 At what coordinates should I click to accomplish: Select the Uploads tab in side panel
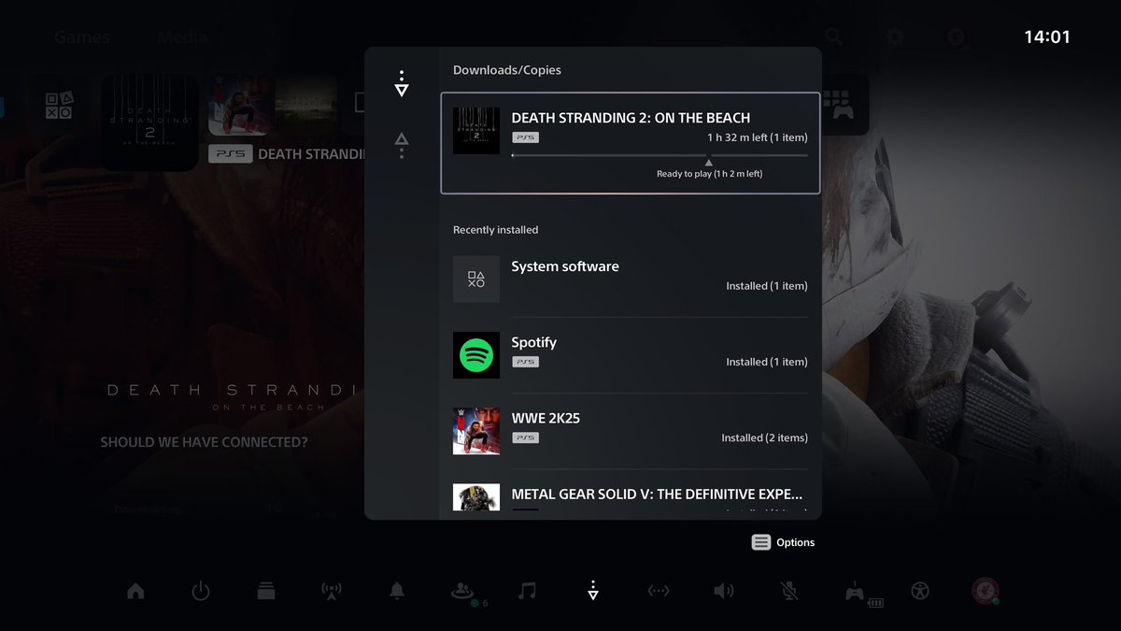tap(402, 145)
